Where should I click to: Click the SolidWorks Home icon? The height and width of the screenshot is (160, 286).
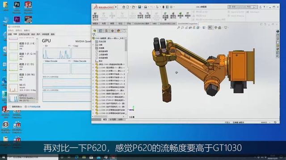coord(124,7)
